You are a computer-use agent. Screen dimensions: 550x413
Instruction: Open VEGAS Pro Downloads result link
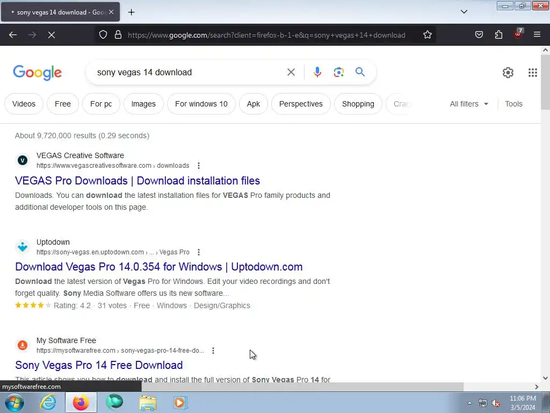click(137, 181)
